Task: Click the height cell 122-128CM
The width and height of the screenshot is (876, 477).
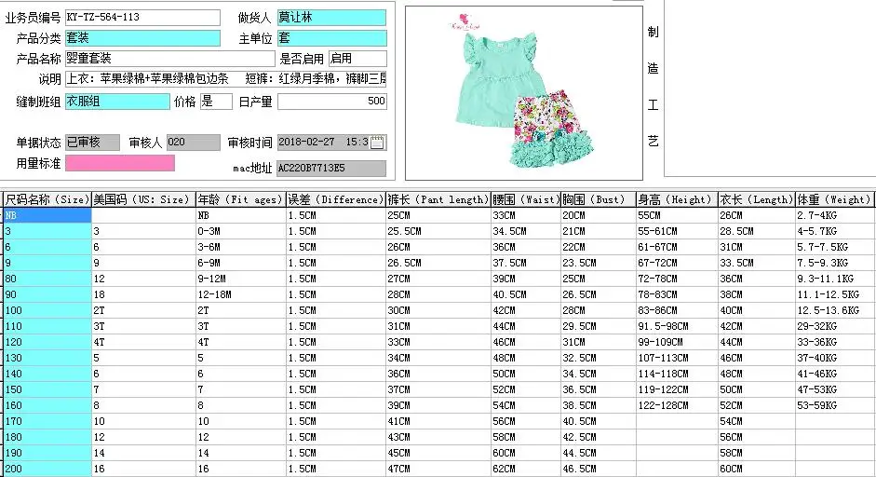Action: tap(677, 405)
